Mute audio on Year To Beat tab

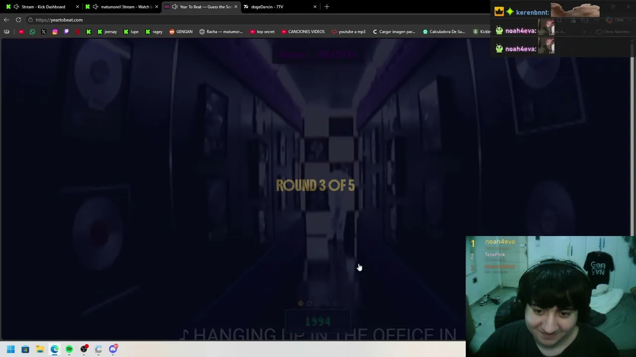(174, 7)
